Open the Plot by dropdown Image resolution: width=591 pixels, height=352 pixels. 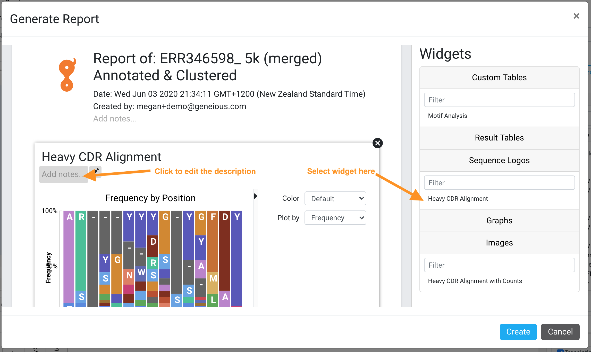tap(335, 218)
